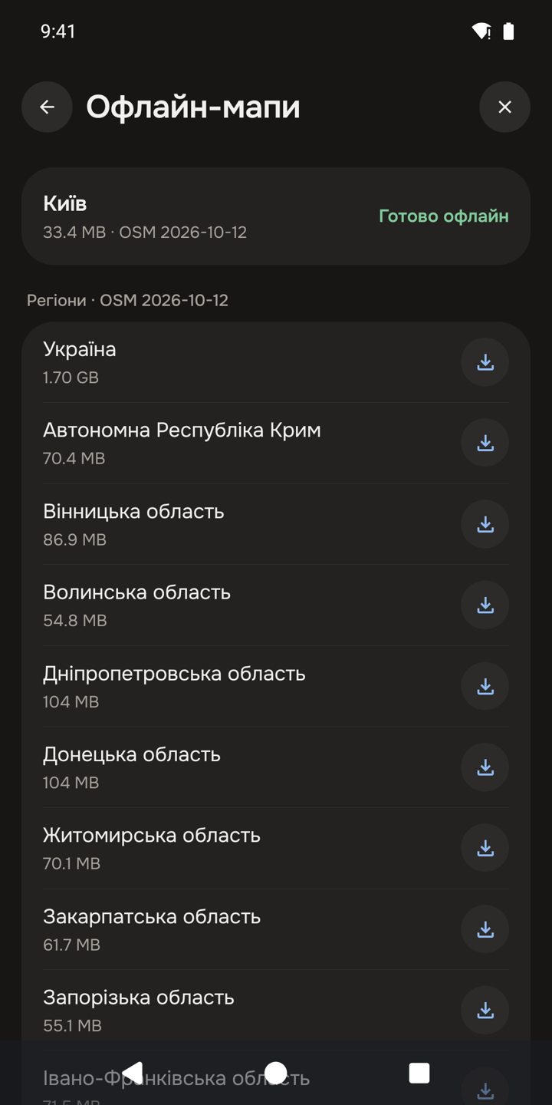552x1105 pixels.
Task: Go back using the arrow button
Action: (x=47, y=107)
